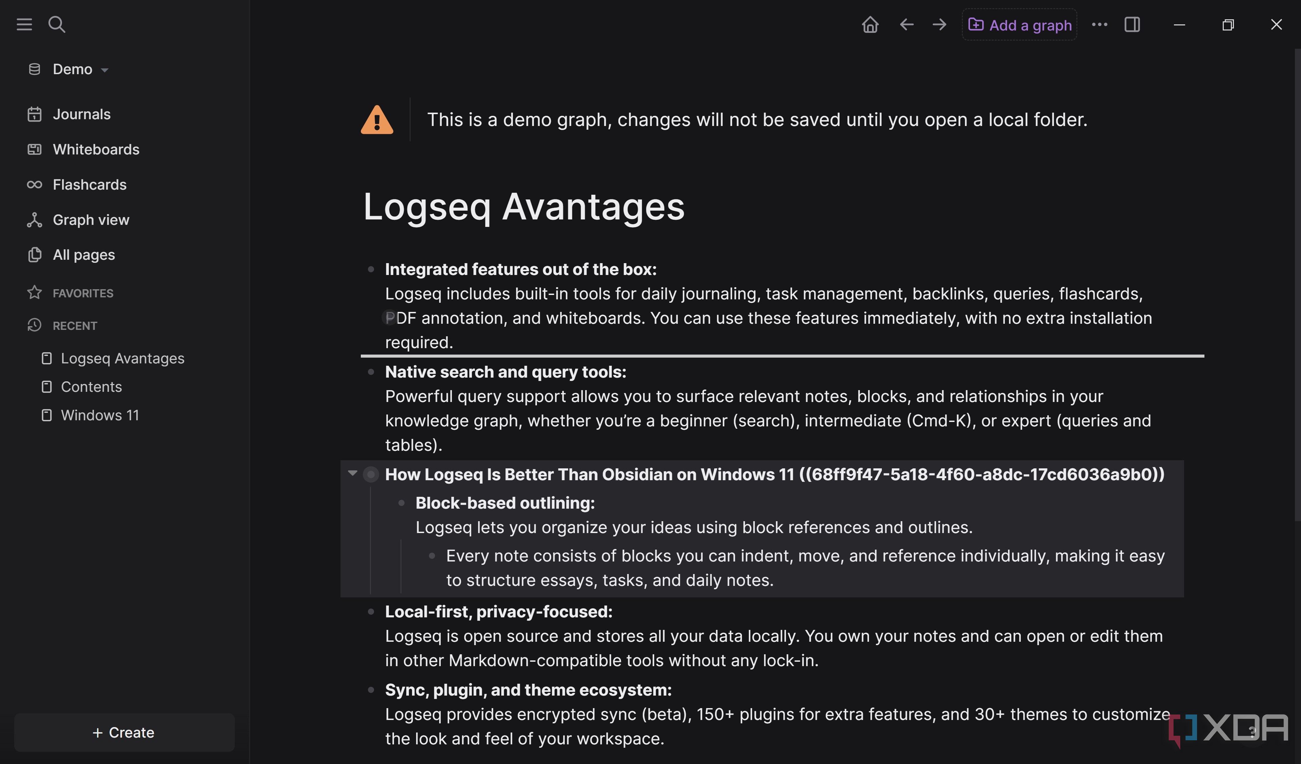Open the recent page Windows 11

click(x=100, y=415)
